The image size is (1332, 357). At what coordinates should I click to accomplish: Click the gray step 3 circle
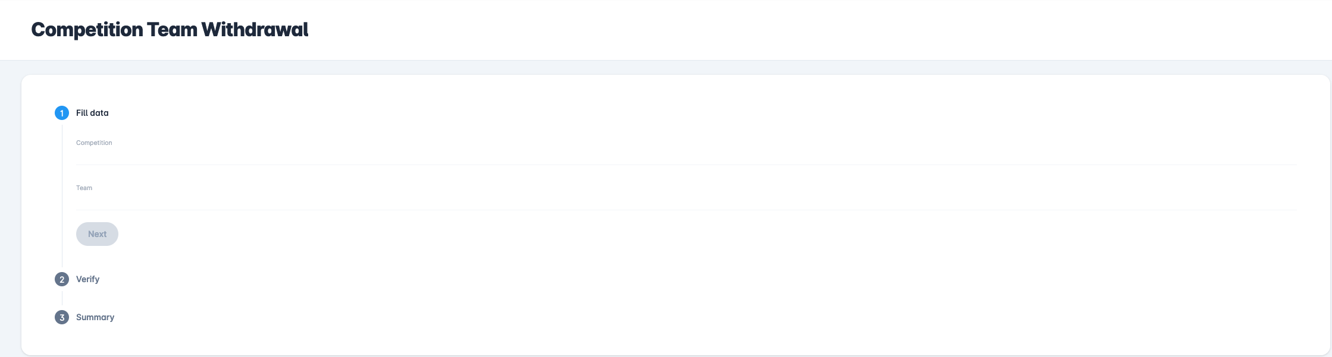[x=62, y=317]
